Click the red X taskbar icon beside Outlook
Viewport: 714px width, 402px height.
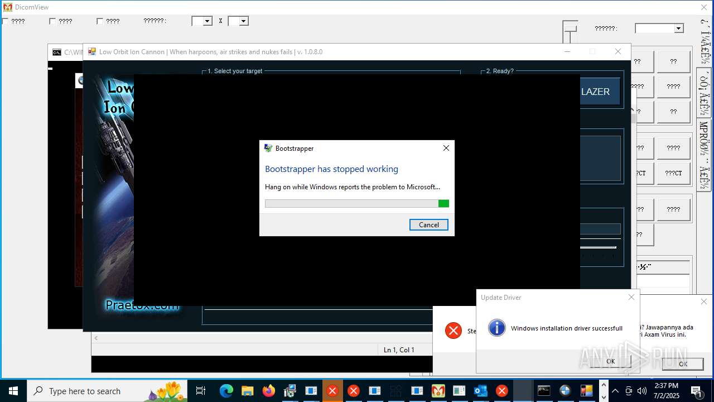click(x=502, y=391)
